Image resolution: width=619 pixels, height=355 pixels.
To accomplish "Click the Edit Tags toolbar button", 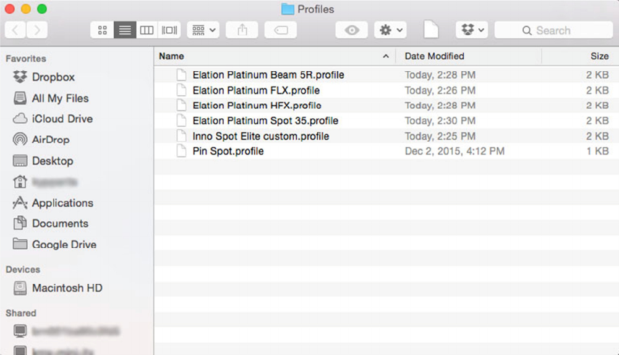I will coord(281,30).
